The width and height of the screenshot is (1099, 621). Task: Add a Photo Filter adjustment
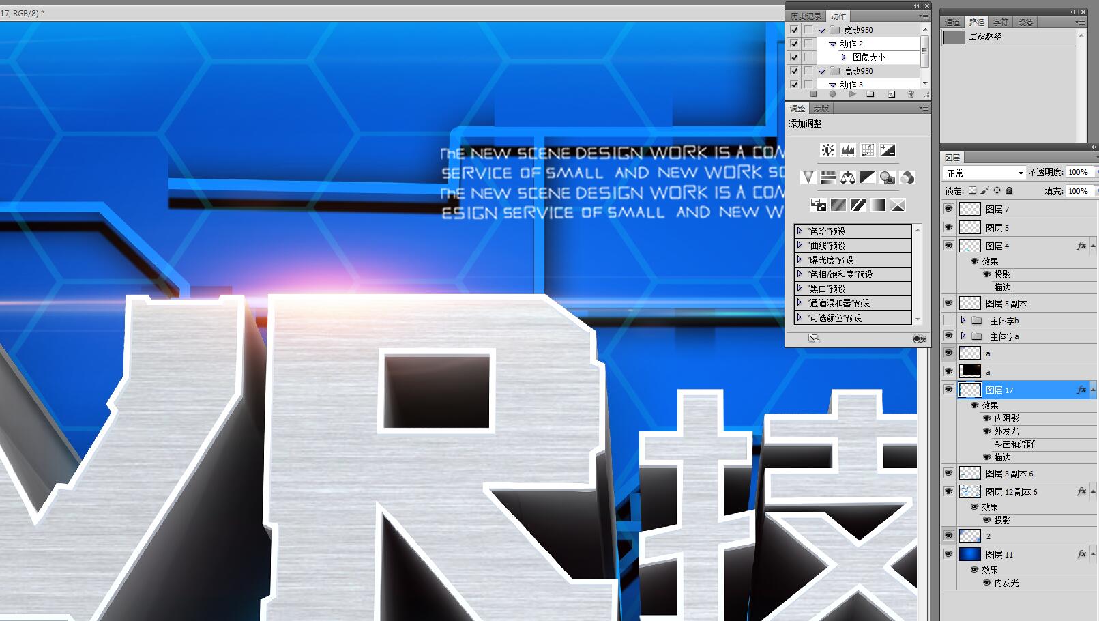(888, 177)
